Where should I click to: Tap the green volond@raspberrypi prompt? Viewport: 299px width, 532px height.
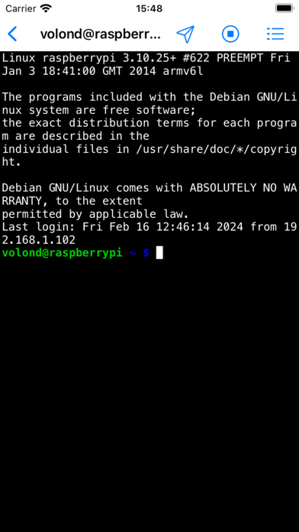(x=62, y=253)
